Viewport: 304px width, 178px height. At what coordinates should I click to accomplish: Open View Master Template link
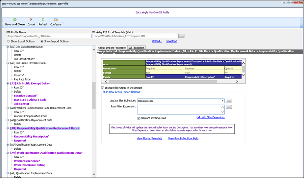[x=149, y=139]
